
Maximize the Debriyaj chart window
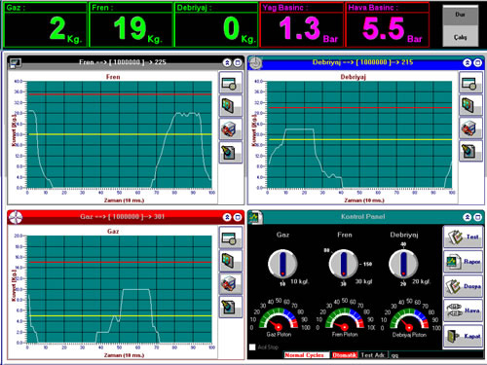[x=477, y=62]
